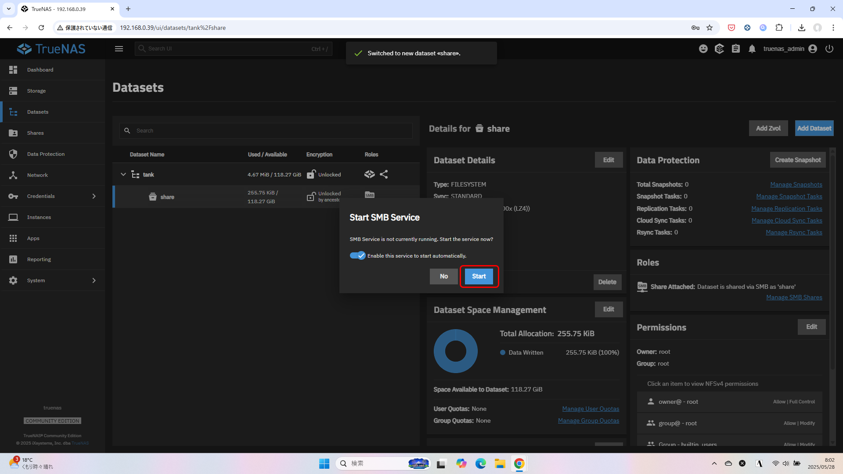Click the TrueNAS logo
This screenshot has height=474, width=843.
pos(51,49)
